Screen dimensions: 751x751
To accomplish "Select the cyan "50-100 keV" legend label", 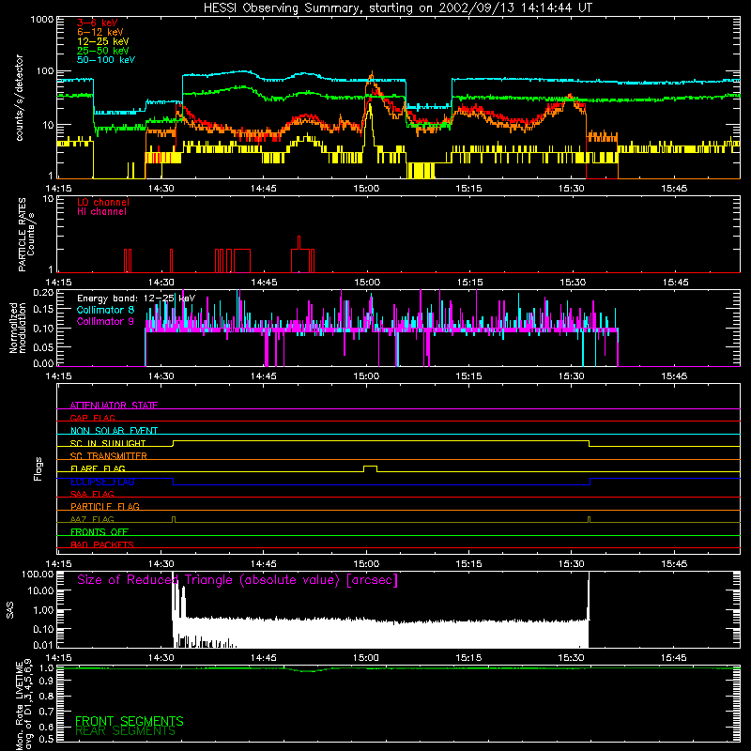I will point(106,60).
